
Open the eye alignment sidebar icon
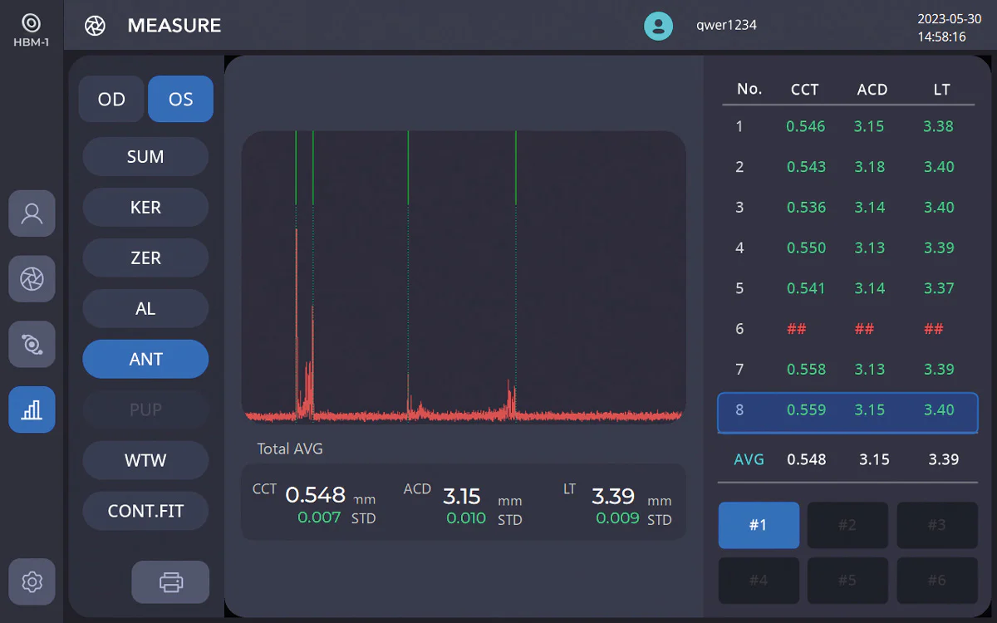pos(32,344)
